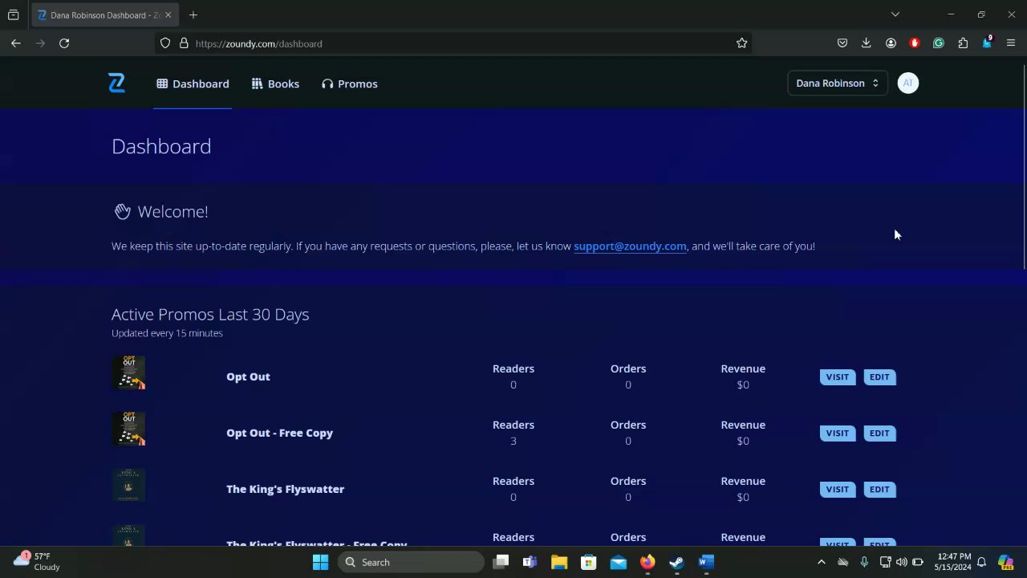Click the red hand blocker extension icon

point(915,43)
